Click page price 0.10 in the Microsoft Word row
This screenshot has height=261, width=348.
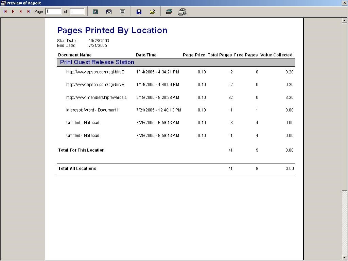(x=202, y=110)
